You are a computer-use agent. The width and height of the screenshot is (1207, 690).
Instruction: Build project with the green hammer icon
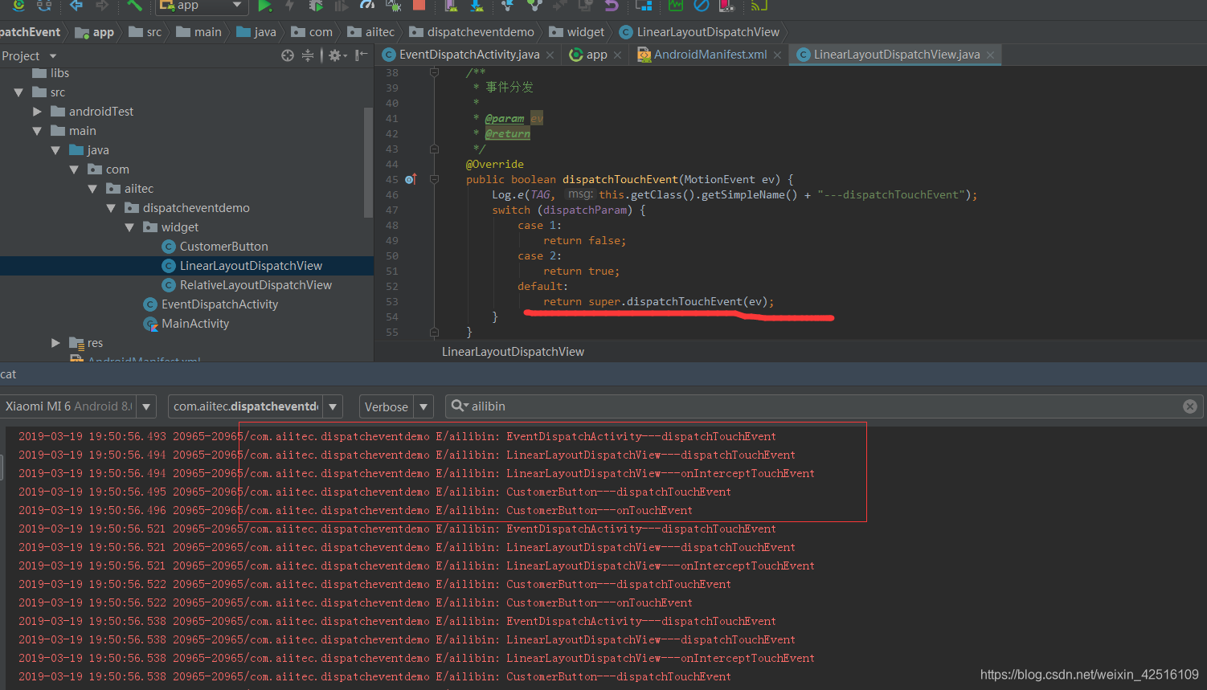[134, 5]
